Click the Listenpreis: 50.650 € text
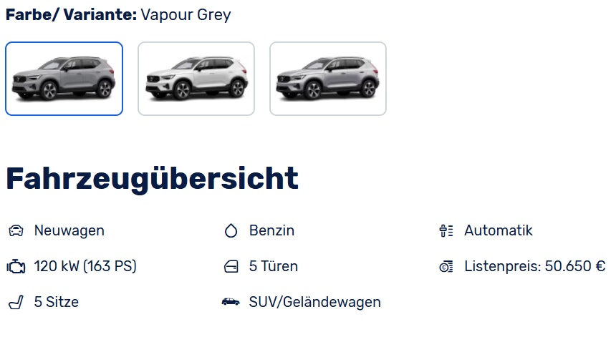The width and height of the screenshot is (616, 337). click(x=534, y=266)
